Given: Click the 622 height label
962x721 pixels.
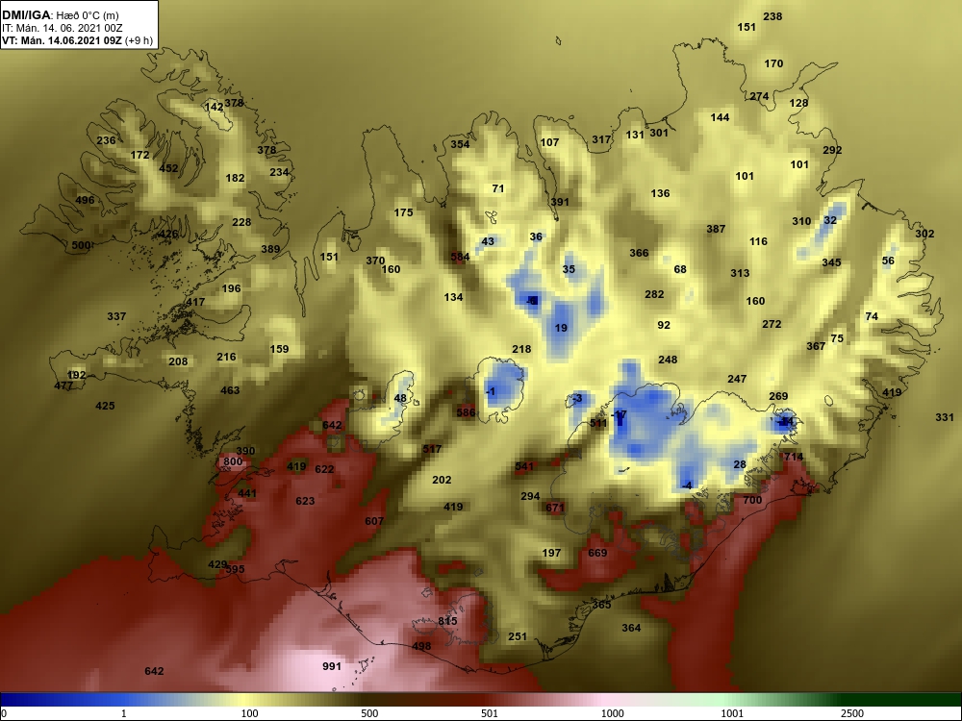Looking at the screenshot, I should tap(324, 470).
